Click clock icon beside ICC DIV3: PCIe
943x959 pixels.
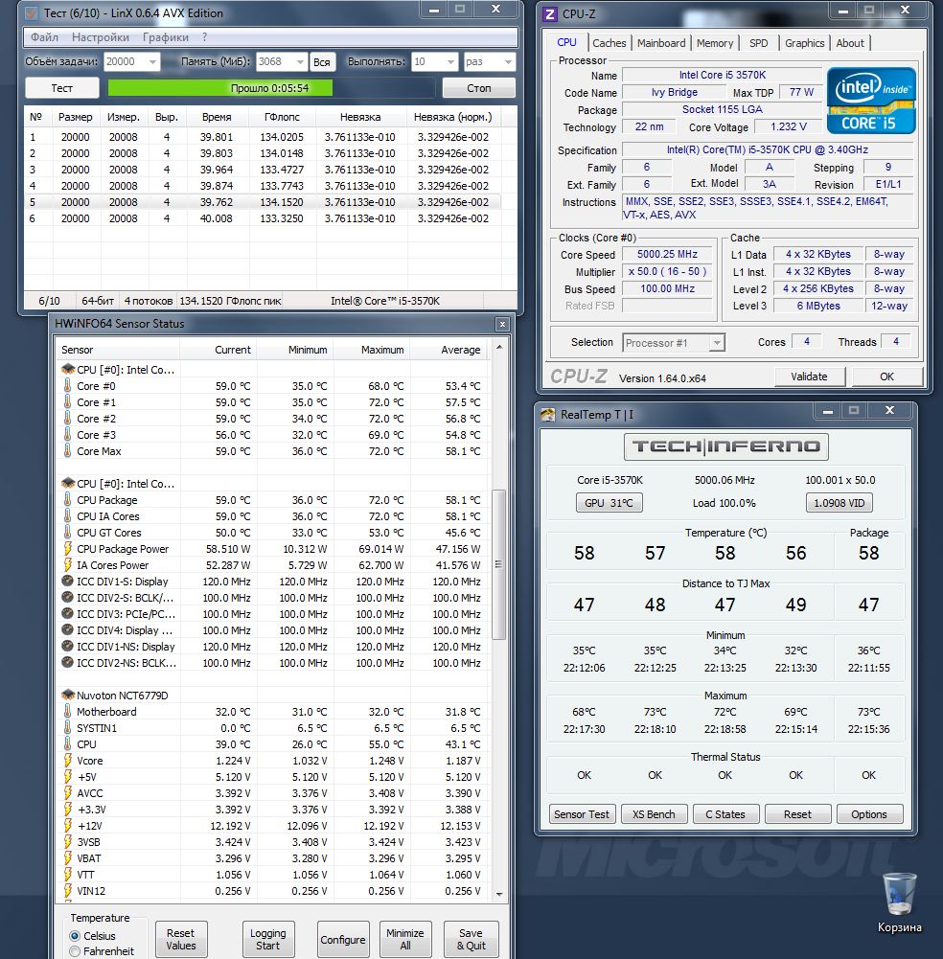67,613
